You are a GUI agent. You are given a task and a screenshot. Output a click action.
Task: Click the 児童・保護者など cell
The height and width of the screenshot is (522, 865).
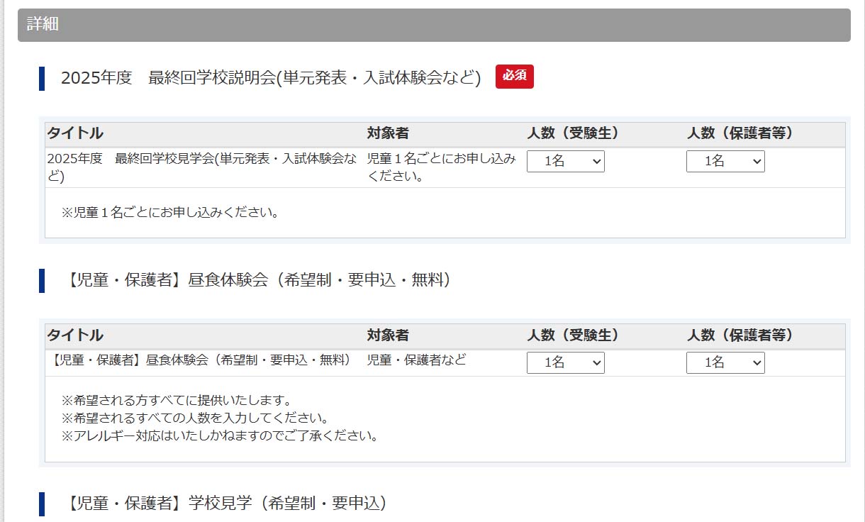point(416,360)
